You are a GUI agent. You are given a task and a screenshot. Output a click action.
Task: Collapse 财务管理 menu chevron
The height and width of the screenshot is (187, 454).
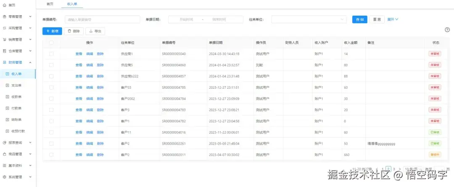[x=30, y=63]
